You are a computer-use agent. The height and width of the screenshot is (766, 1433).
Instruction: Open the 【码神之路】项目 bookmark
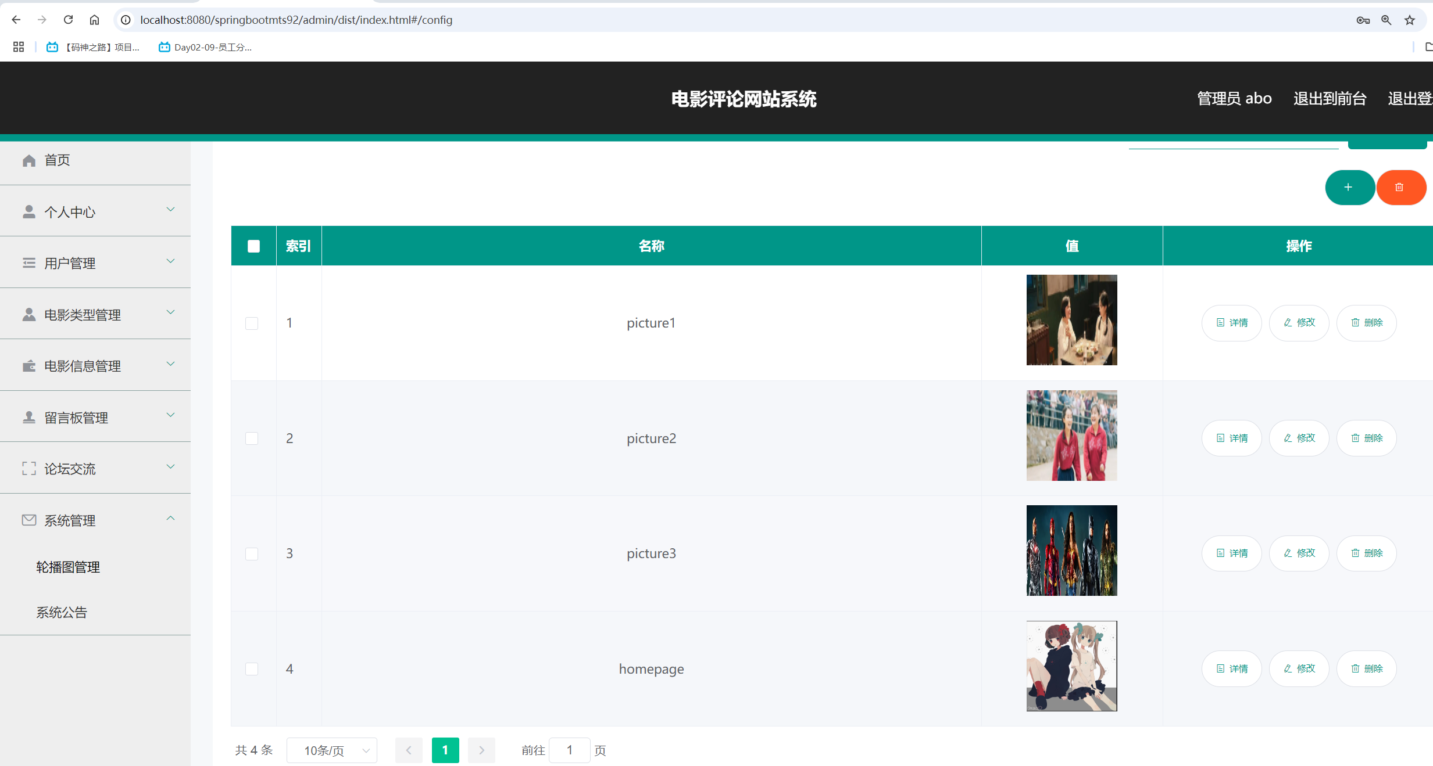(x=93, y=47)
